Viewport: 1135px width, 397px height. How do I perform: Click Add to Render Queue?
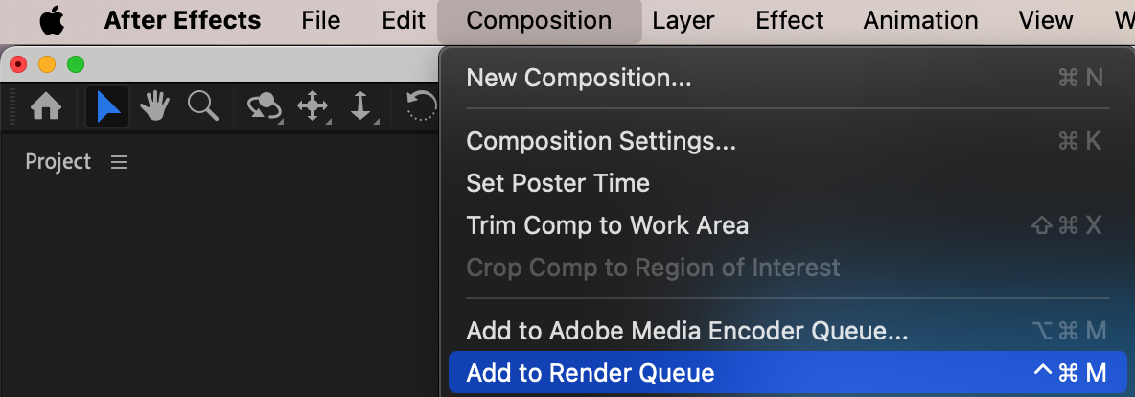click(591, 373)
